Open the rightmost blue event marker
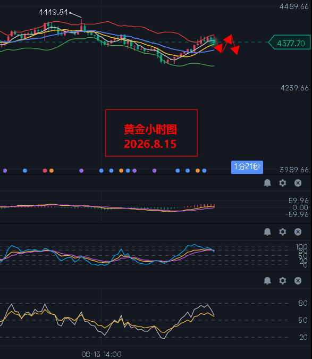Image resolution: width=312 pixels, height=359 pixels. (204, 171)
